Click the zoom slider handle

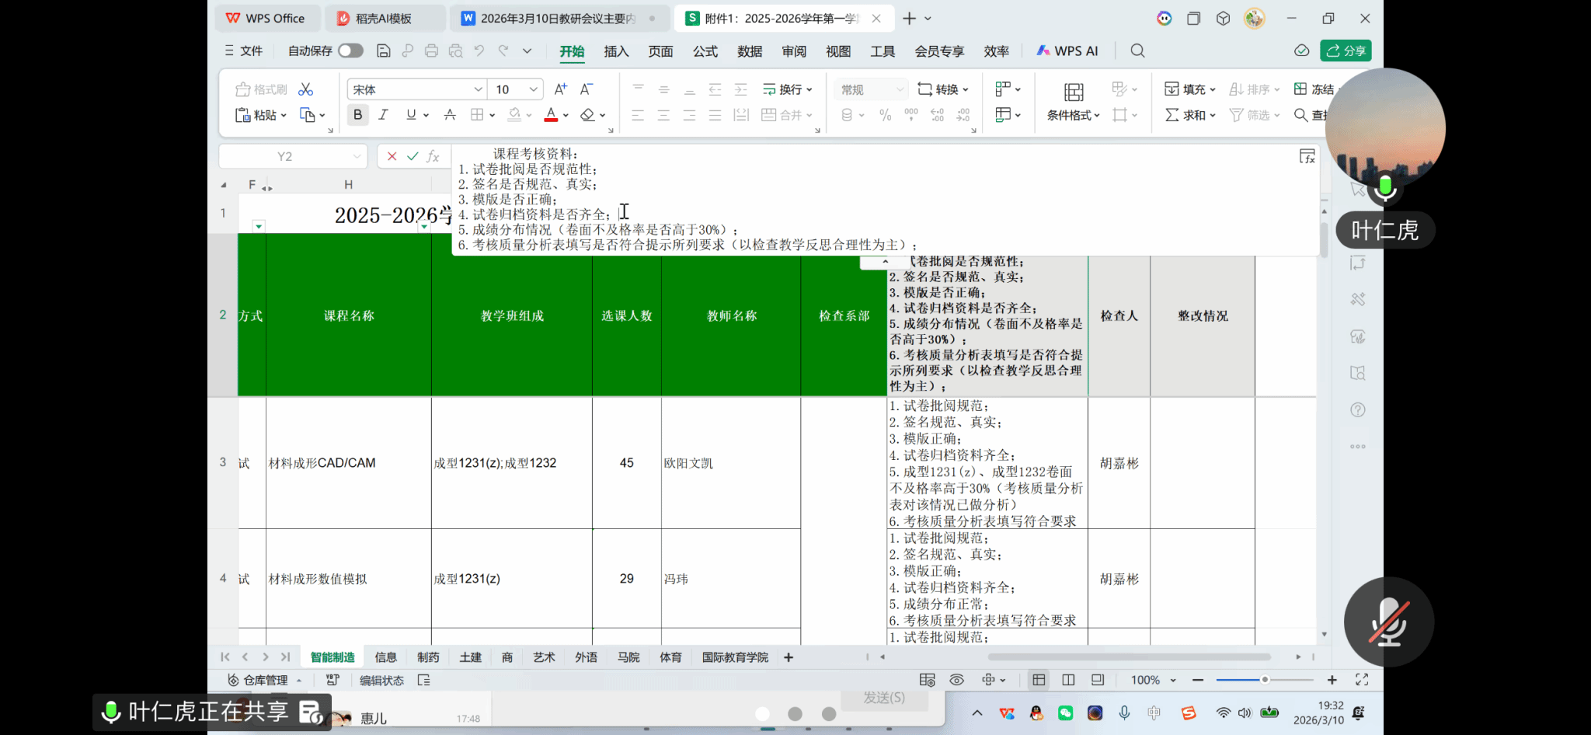click(x=1265, y=680)
